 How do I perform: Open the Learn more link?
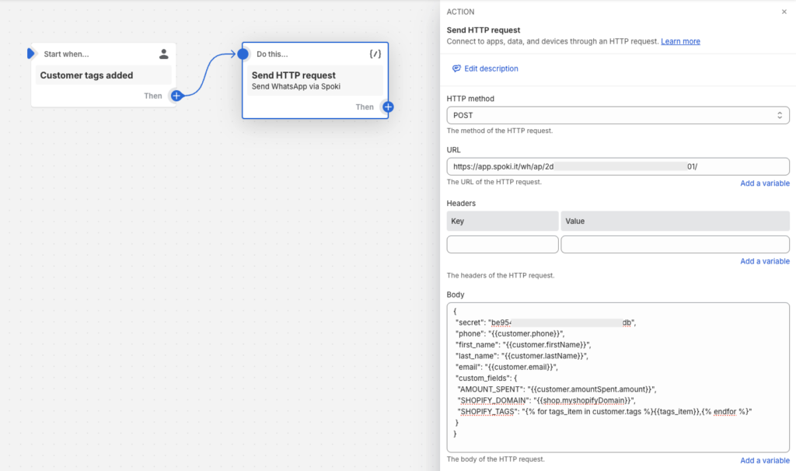680,41
